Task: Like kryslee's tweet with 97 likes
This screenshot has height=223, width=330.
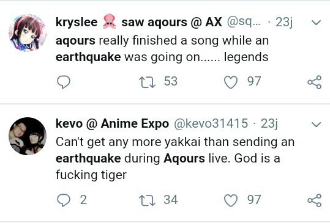Action: pos(231,82)
